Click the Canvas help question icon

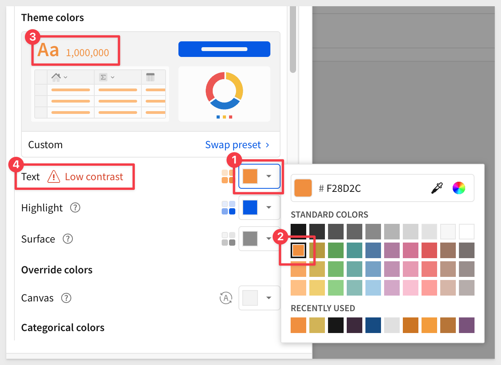pos(66,298)
